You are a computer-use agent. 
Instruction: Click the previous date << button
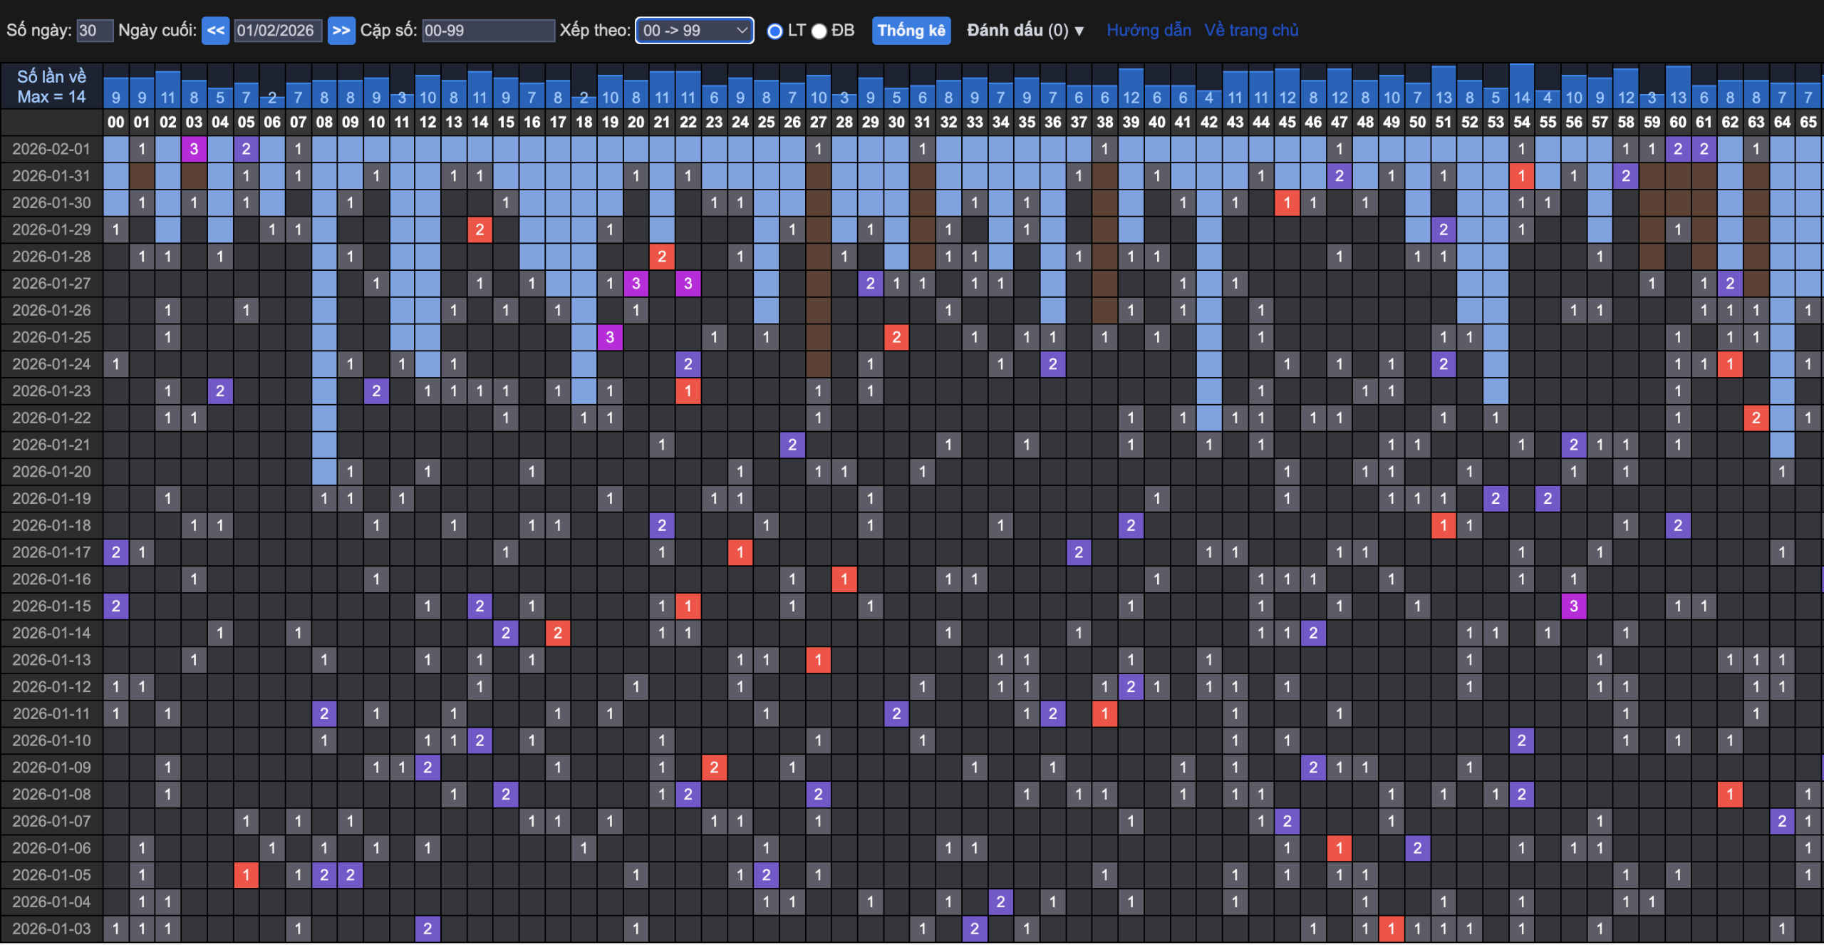[215, 31]
